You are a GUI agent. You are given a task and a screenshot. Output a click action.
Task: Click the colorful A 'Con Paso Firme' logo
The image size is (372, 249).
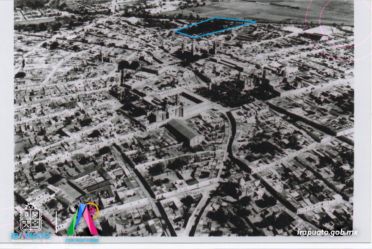(x=83, y=219)
